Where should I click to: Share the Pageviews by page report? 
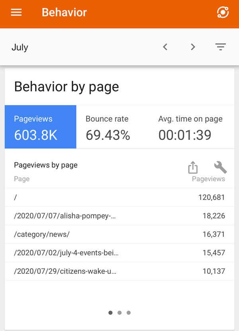193,167
